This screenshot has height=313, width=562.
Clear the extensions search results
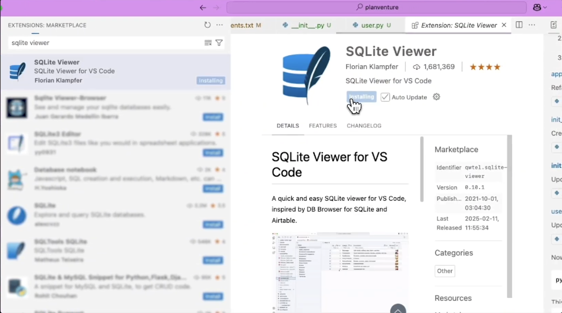pyautogui.click(x=208, y=43)
